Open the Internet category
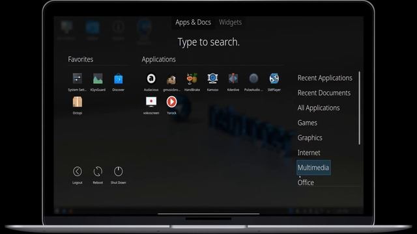Image resolution: width=417 pixels, height=234 pixels. tap(309, 153)
